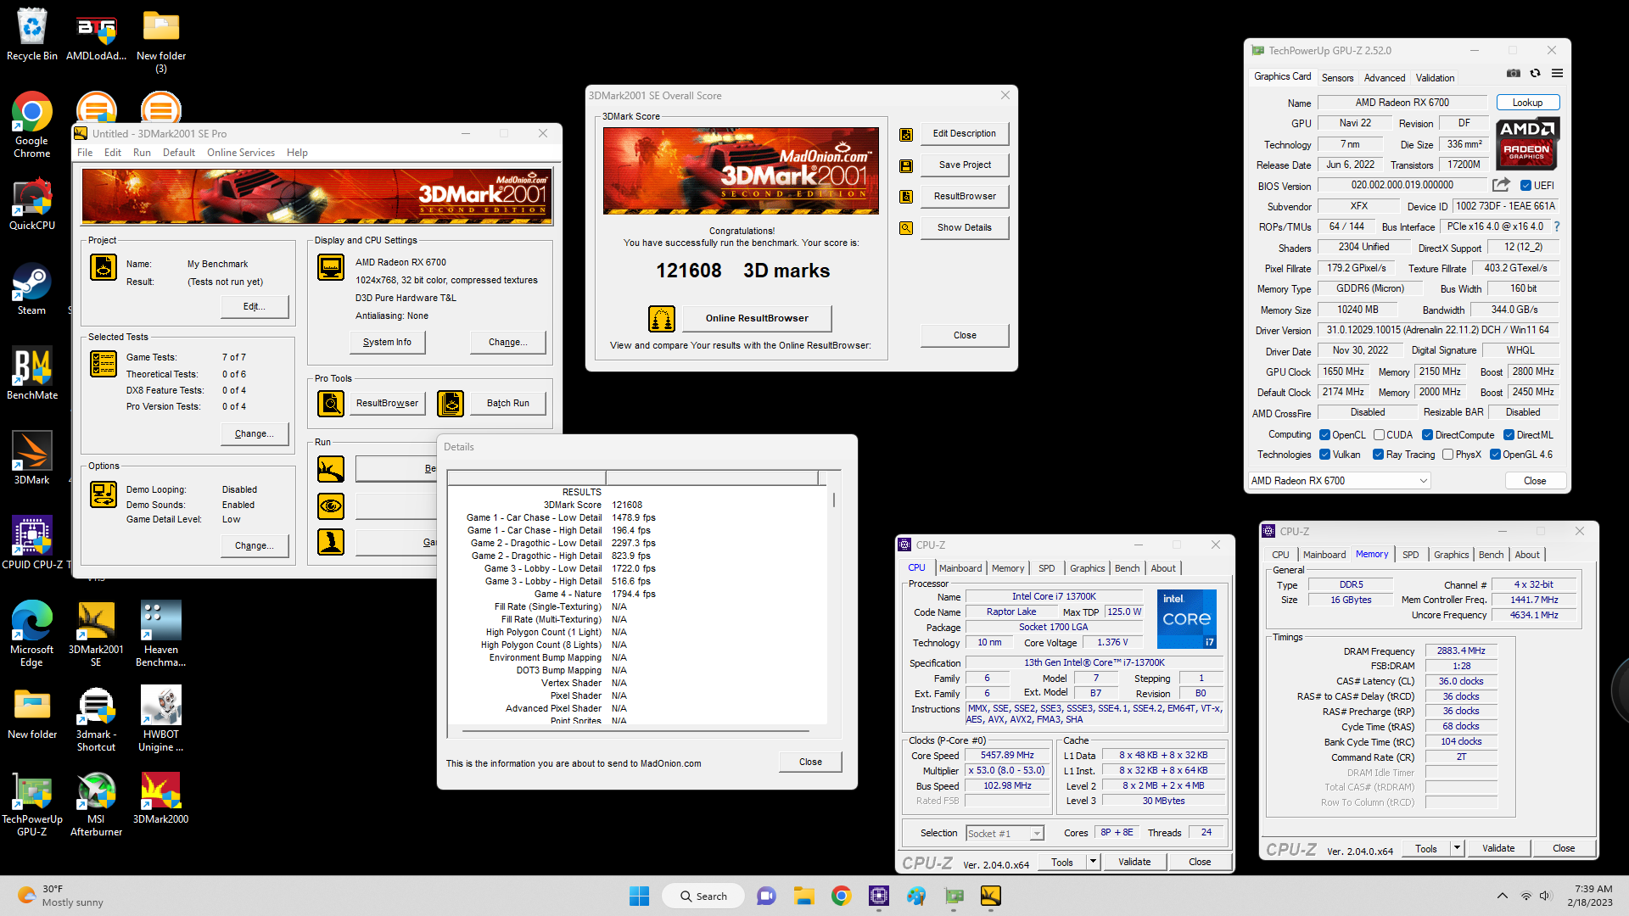
Task: Toggle the DirectCompute checkbox
Action: pyautogui.click(x=1427, y=435)
